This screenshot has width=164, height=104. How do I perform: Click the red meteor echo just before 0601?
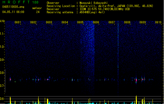point(10,80)
